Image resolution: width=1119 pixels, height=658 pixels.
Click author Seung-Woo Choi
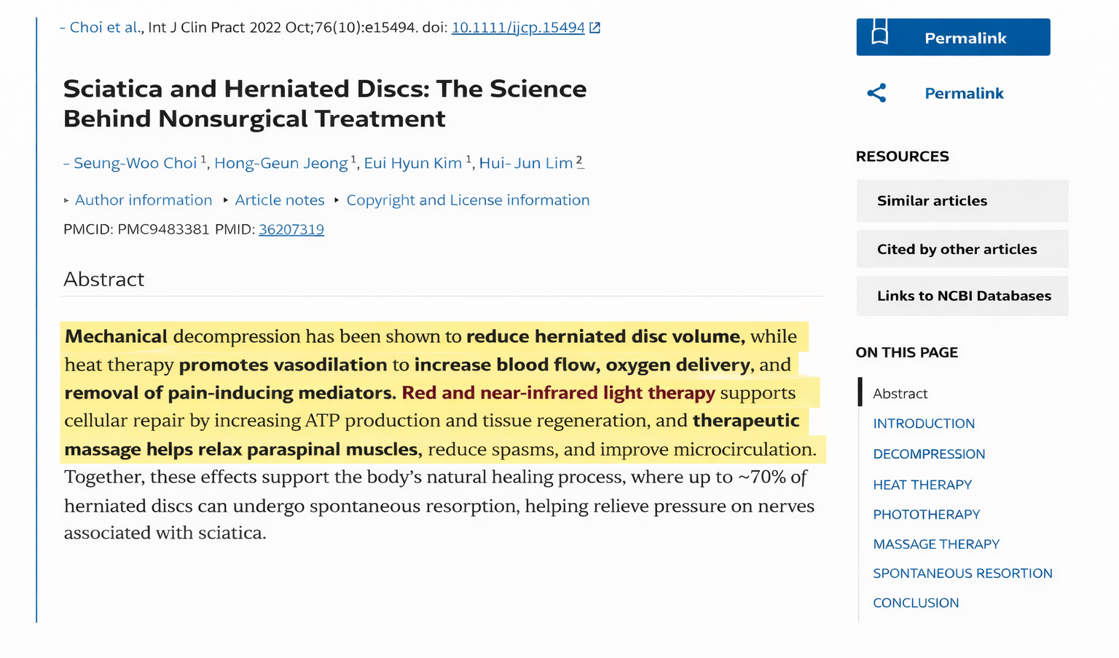point(136,163)
